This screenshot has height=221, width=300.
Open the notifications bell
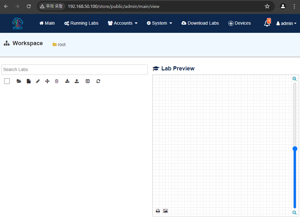click(267, 23)
